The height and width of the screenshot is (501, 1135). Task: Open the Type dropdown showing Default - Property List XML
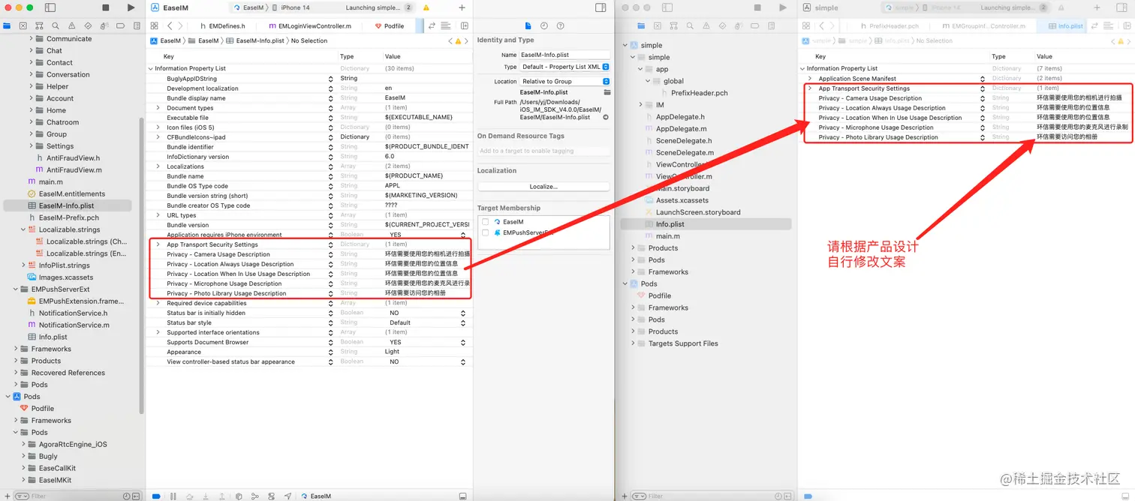click(565, 67)
